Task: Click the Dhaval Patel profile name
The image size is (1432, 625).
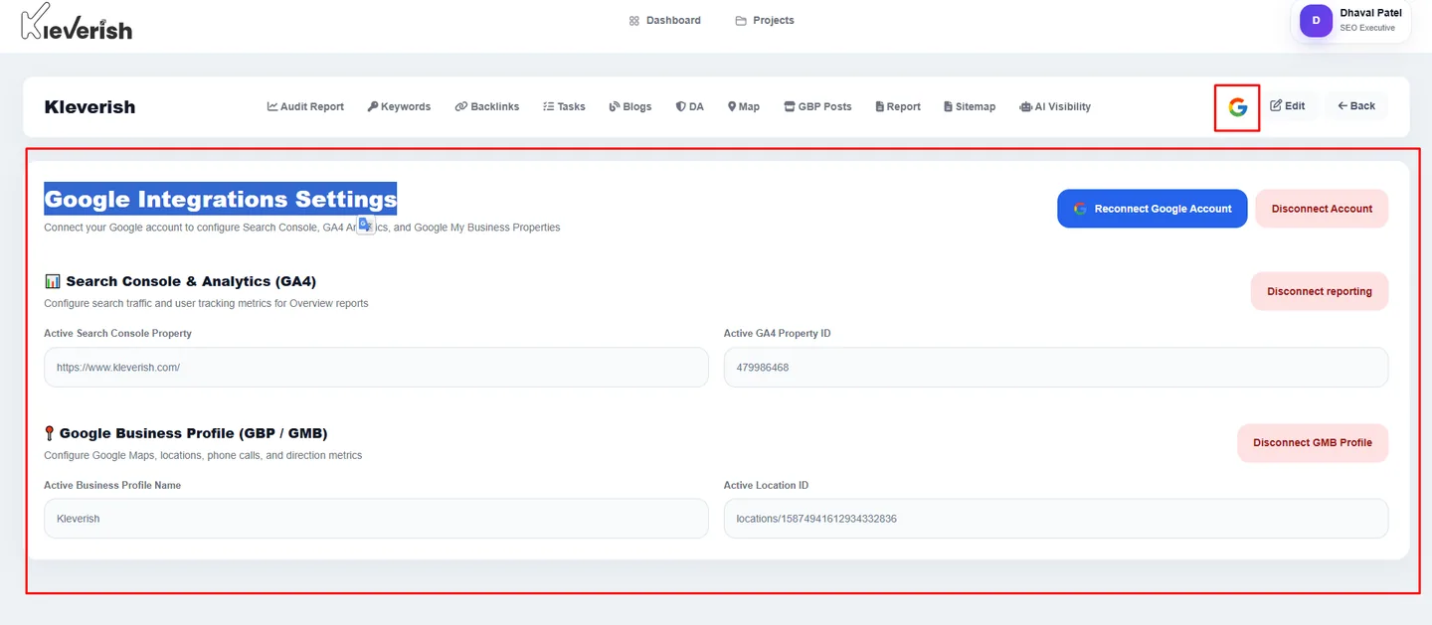Action: pos(1370,13)
